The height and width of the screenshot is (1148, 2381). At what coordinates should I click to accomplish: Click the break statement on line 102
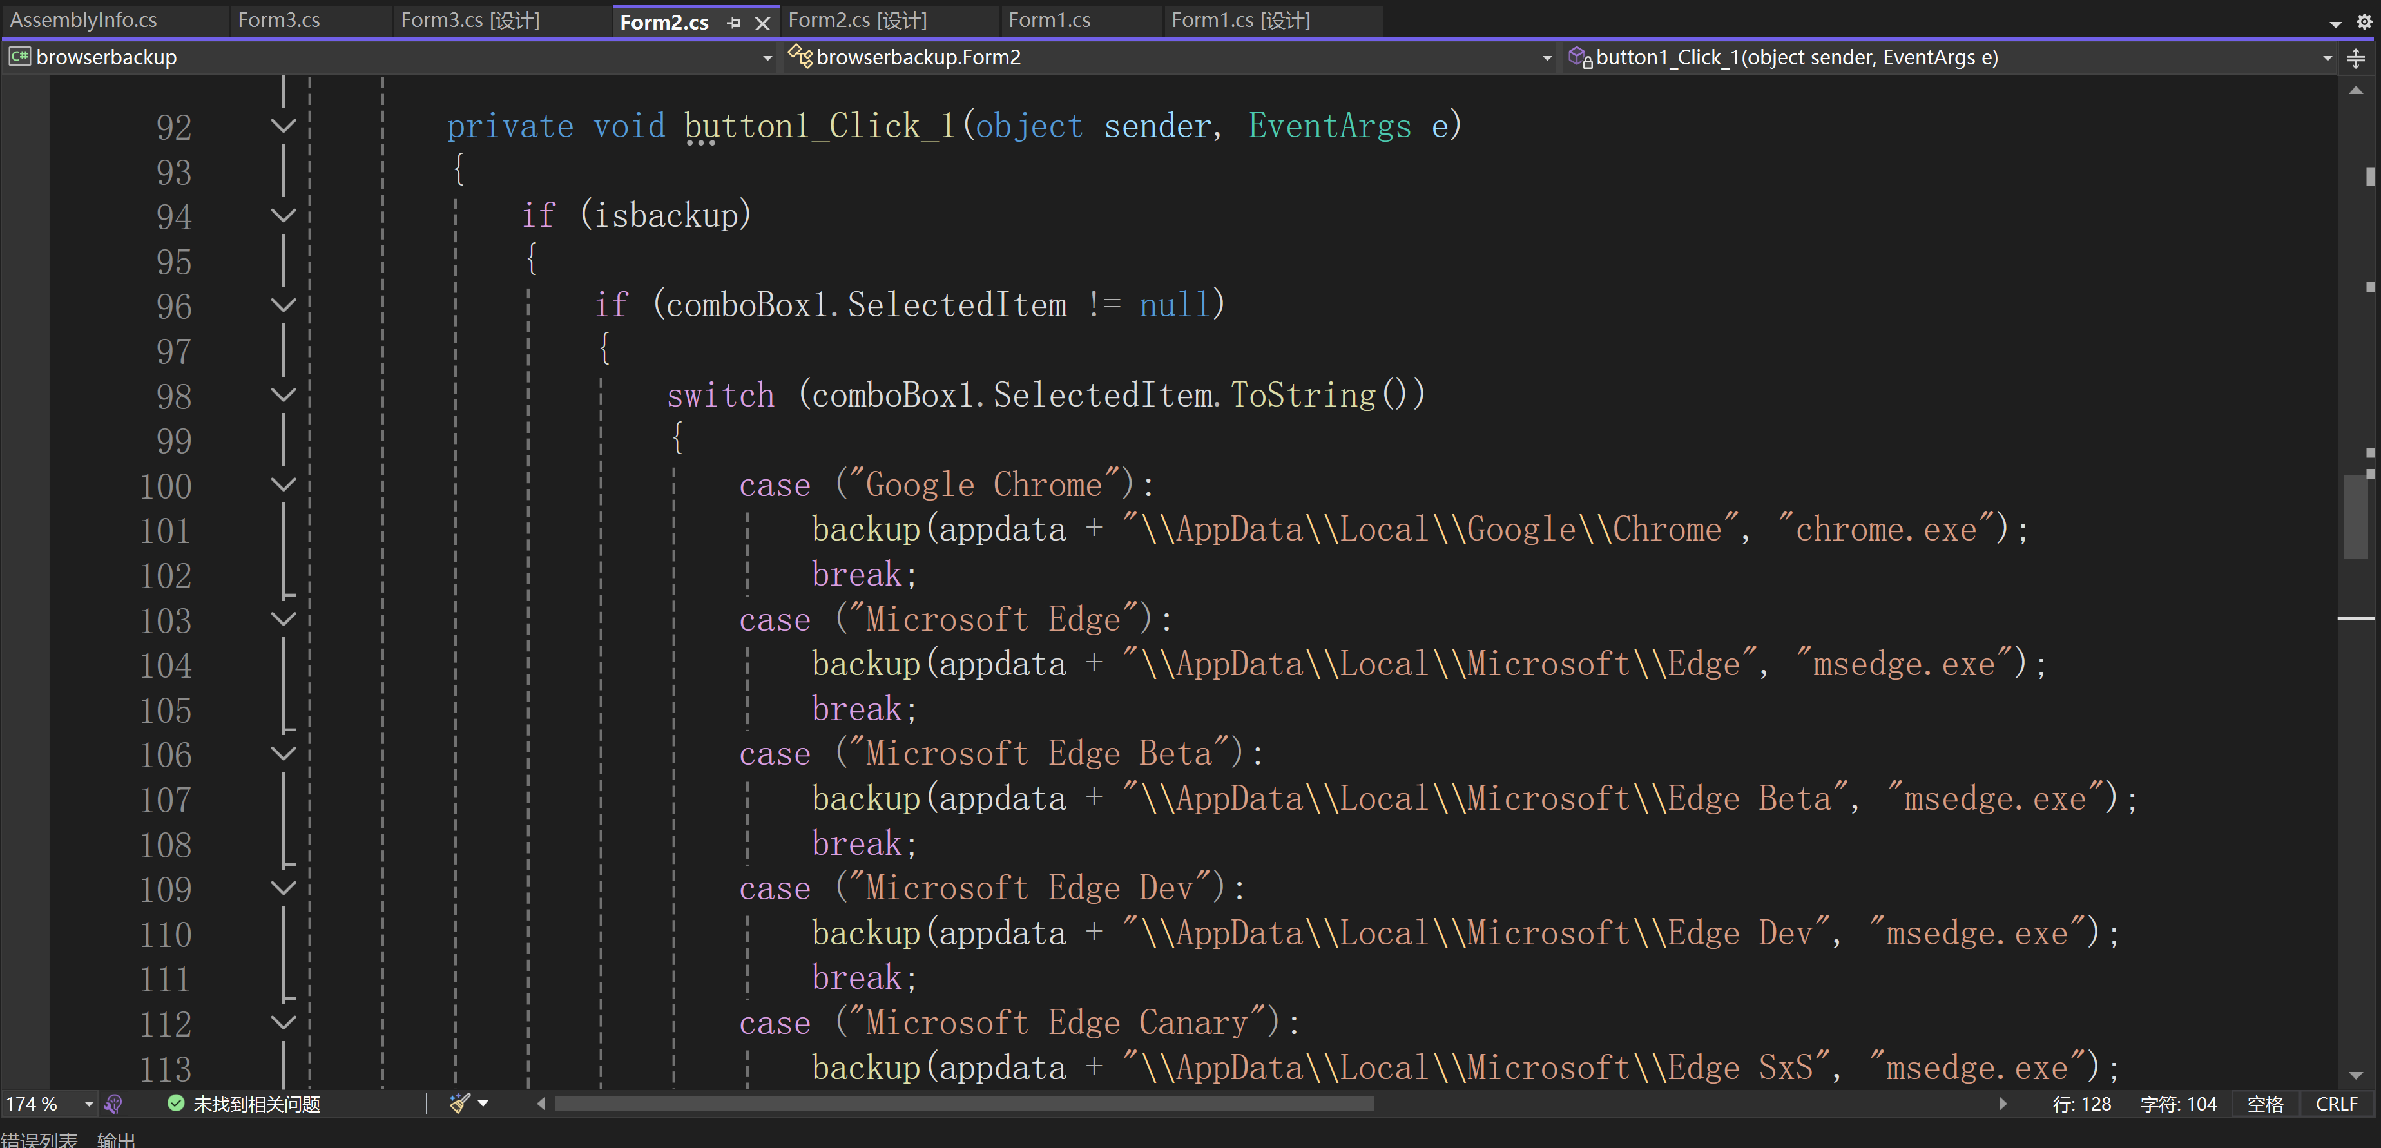[x=857, y=574]
